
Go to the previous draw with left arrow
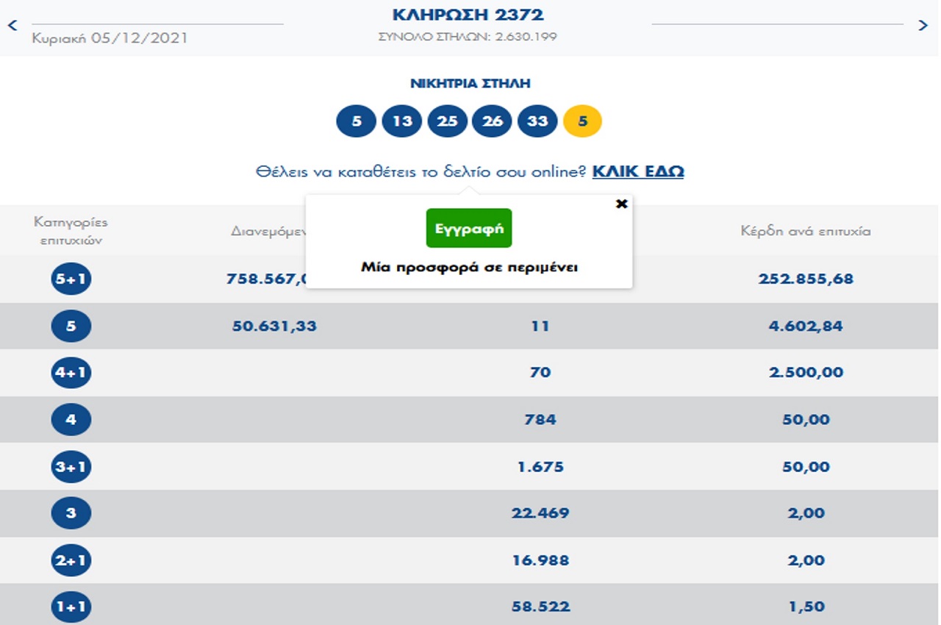[x=12, y=25]
